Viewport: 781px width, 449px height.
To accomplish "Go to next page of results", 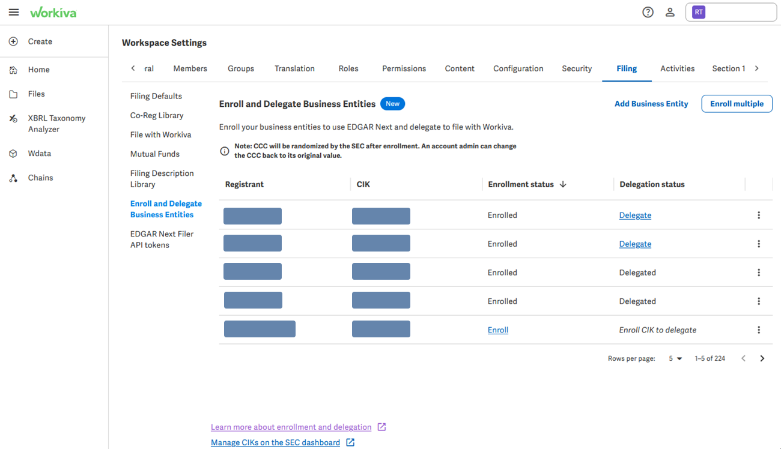I will pyautogui.click(x=762, y=358).
